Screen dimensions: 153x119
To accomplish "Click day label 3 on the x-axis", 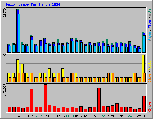I will tap(19, 116).
